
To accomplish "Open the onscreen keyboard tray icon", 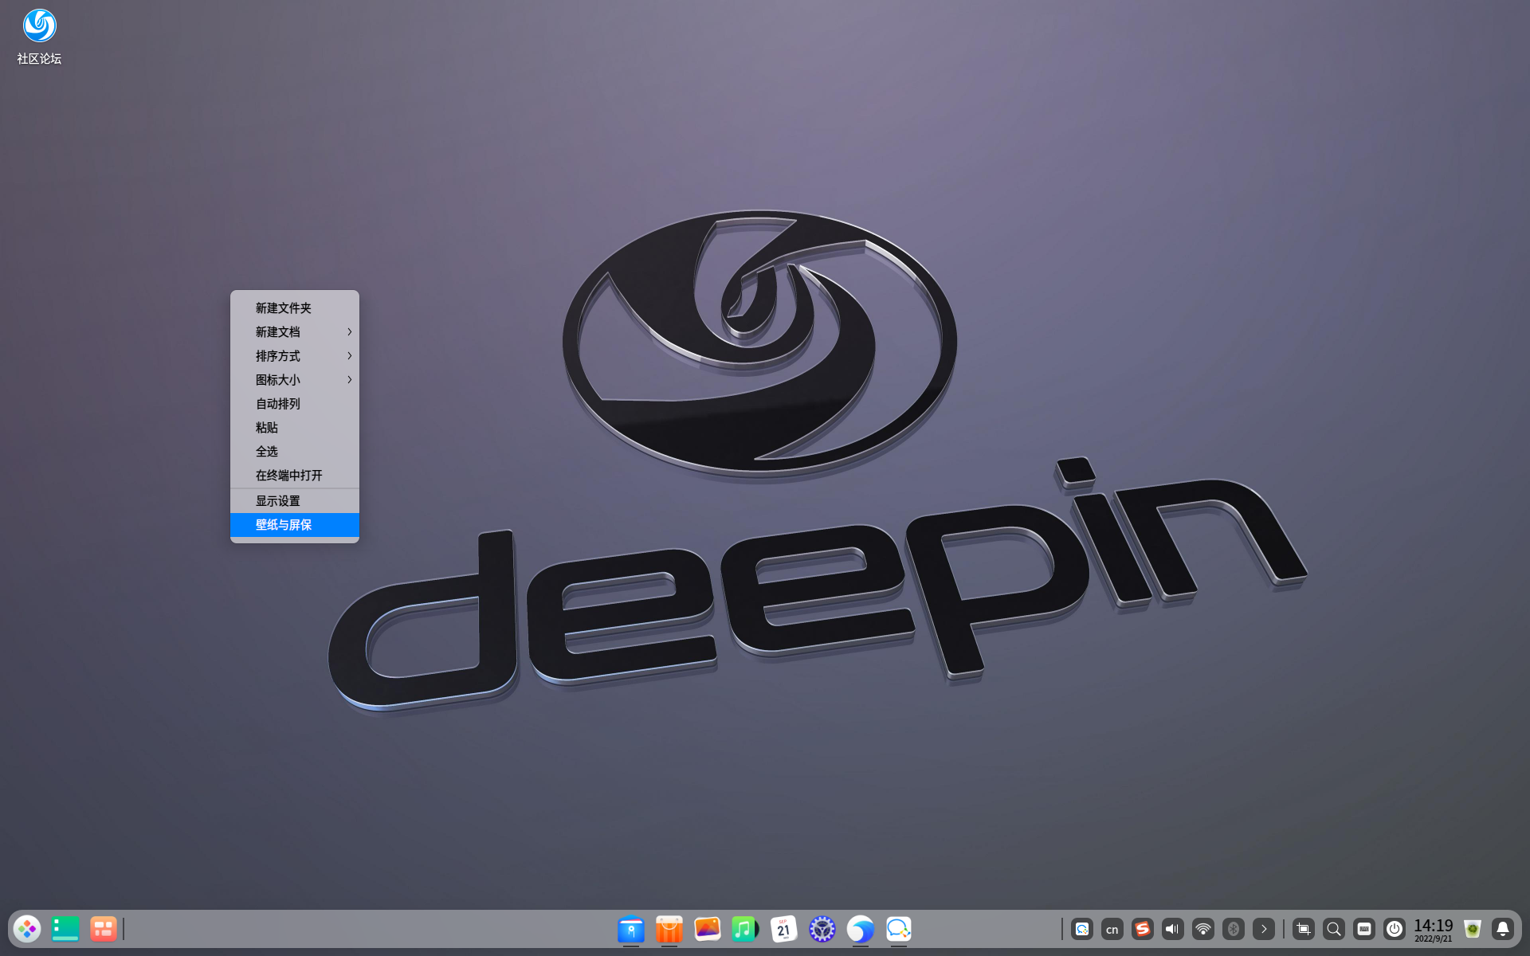I will pos(1364,929).
